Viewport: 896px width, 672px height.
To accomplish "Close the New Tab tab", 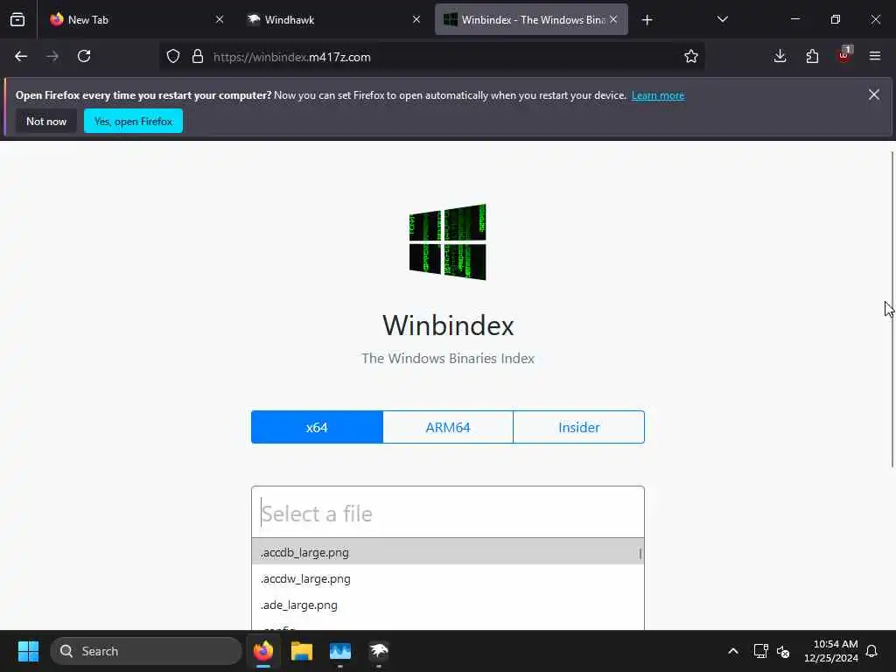I will 220,20.
